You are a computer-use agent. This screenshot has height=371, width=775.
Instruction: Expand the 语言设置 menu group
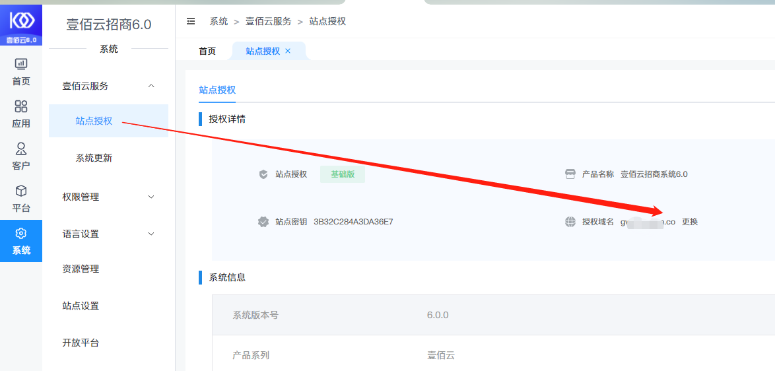[x=151, y=233]
